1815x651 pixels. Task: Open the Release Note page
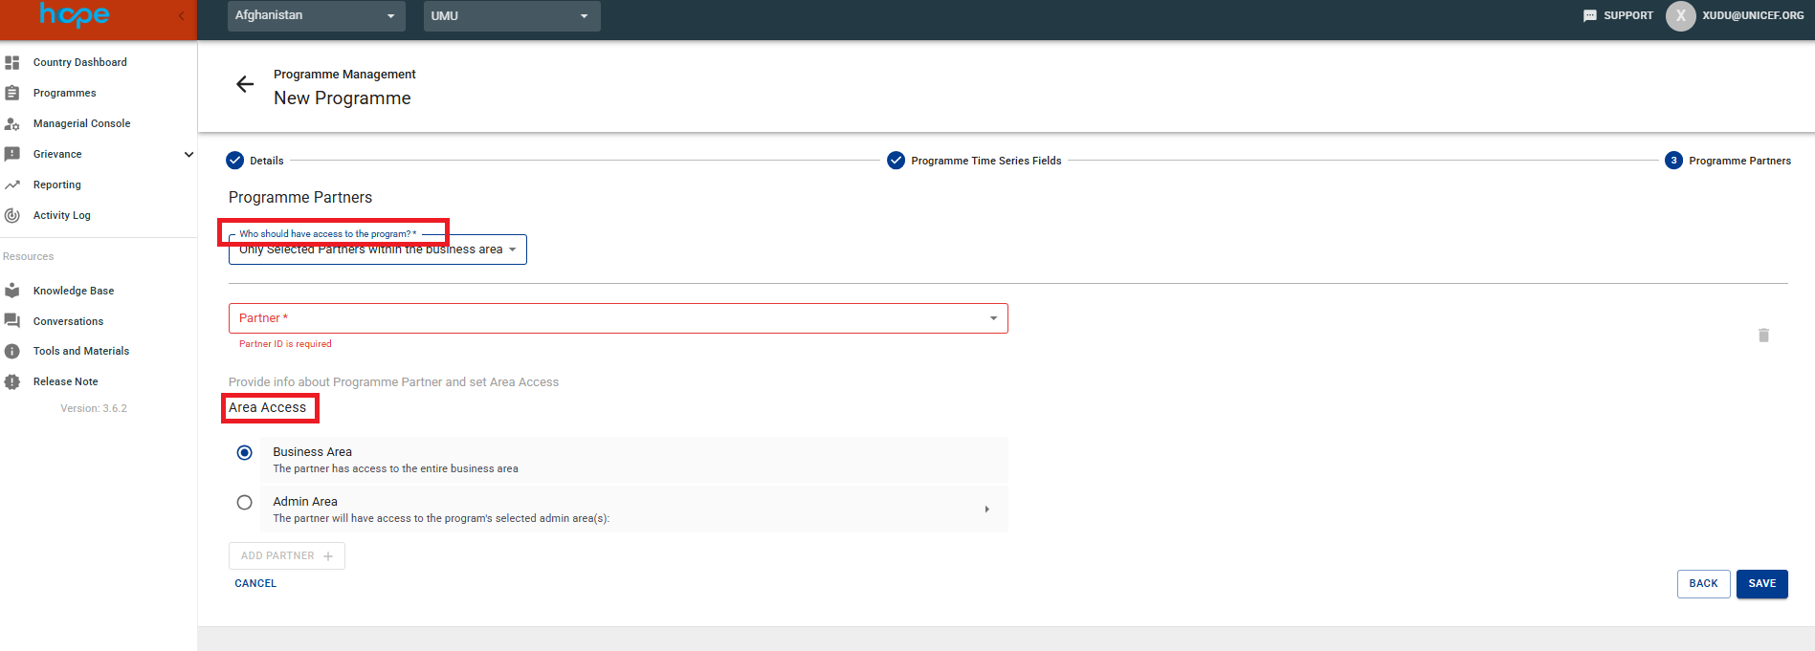[65, 381]
